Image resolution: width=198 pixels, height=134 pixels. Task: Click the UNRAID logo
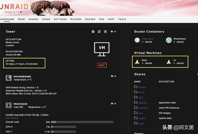[x=14, y=7]
